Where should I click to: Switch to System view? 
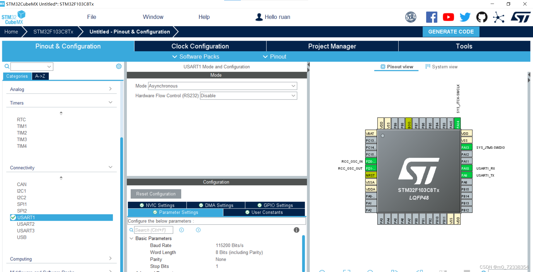441,67
